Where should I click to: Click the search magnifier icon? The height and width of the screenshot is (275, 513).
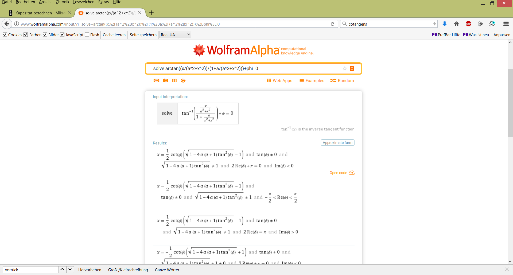(x=345, y=24)
